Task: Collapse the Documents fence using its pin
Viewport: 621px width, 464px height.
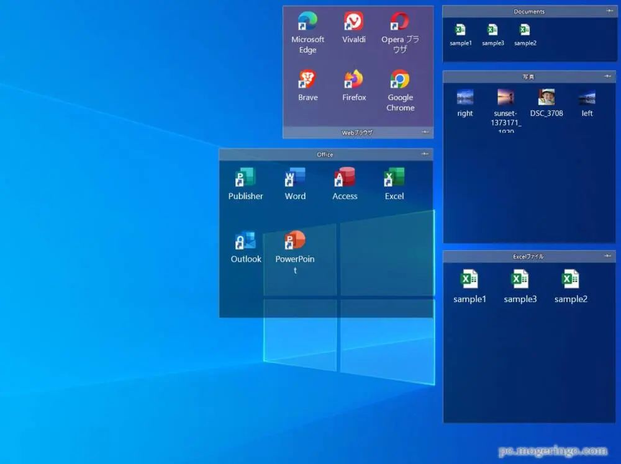Action: tap(608, 11)
